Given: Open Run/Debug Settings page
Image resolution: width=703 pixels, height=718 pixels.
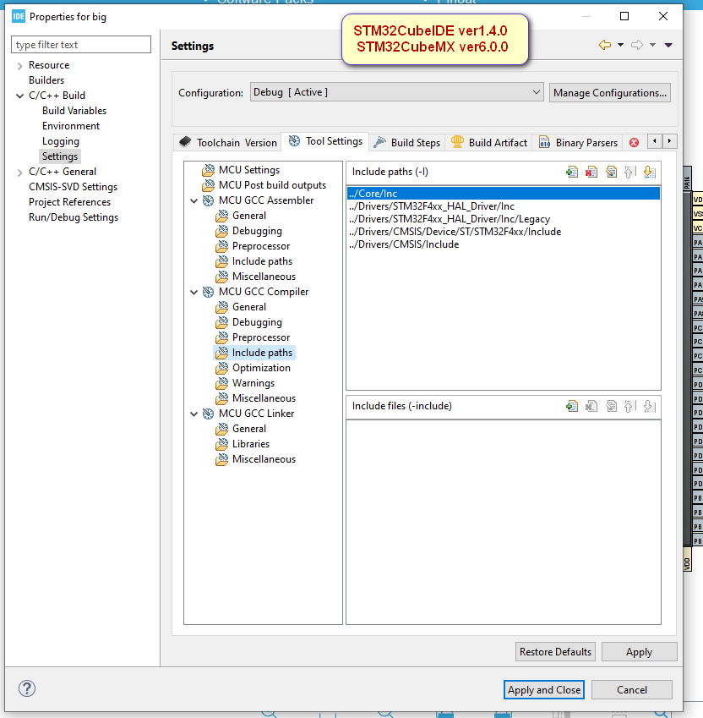Looking at the screenshot, I should (74, 217).
